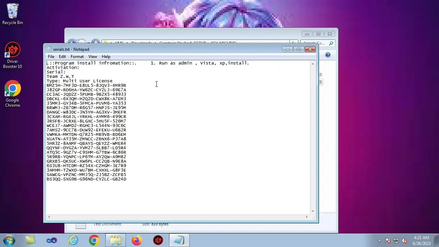The width and height of the screenshot is (439, 247).
Task: Show hidden tray icons
Action: (x=379, y=241)
